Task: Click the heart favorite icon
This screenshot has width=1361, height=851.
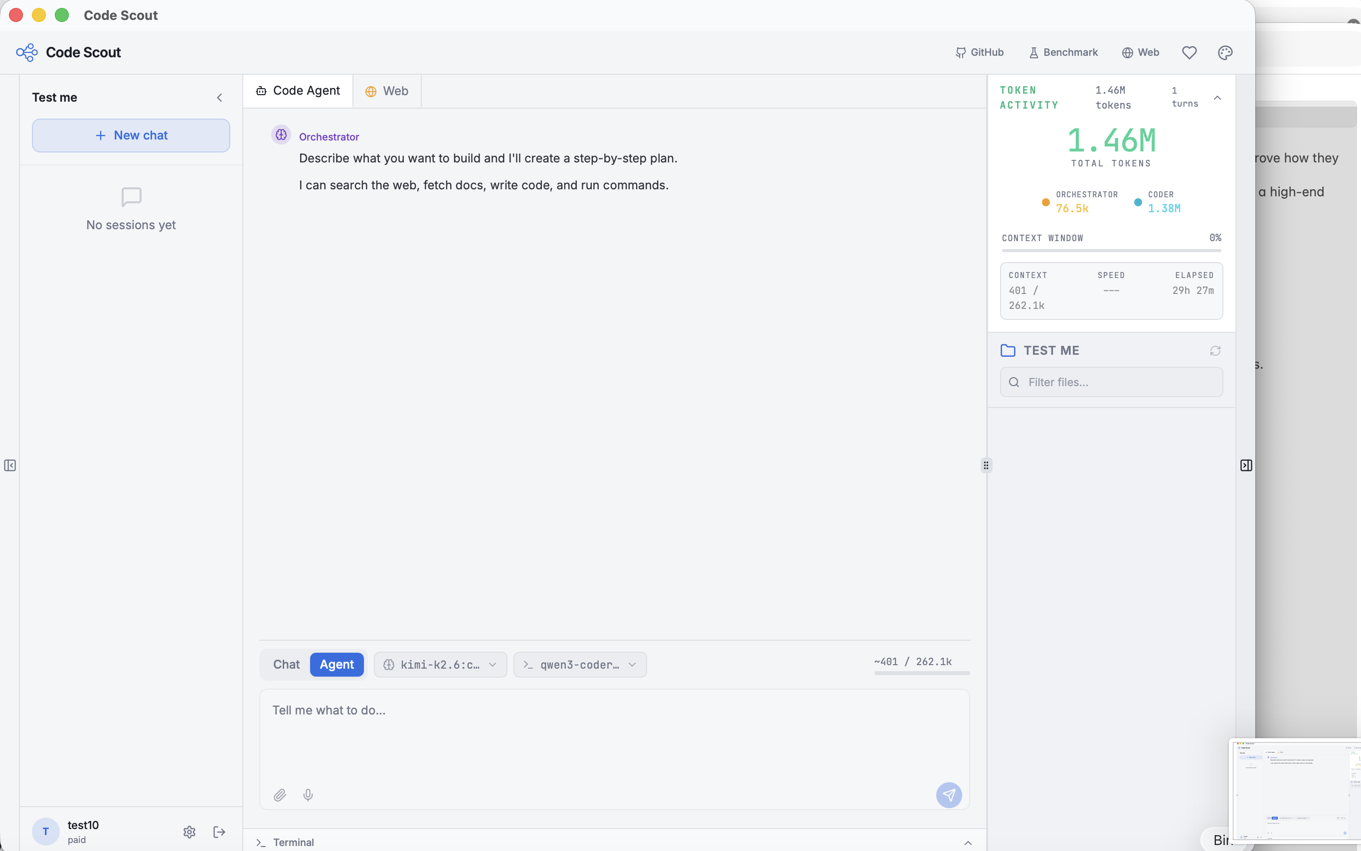Action: point(1190,52)
